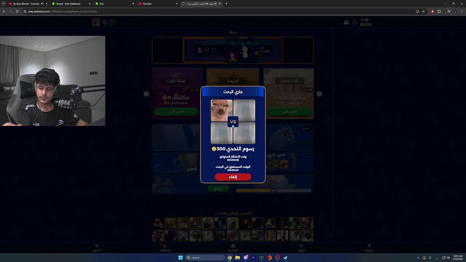
Task: Open the game settings gear icon
Action: (104, 22)
